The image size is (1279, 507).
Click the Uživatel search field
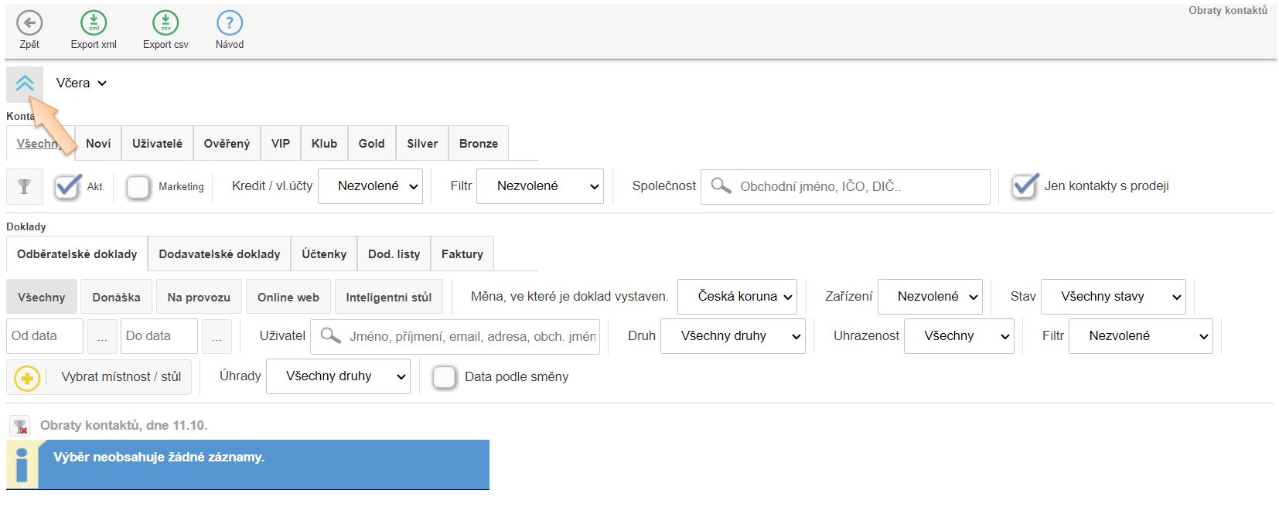click(x=455, y=336)
